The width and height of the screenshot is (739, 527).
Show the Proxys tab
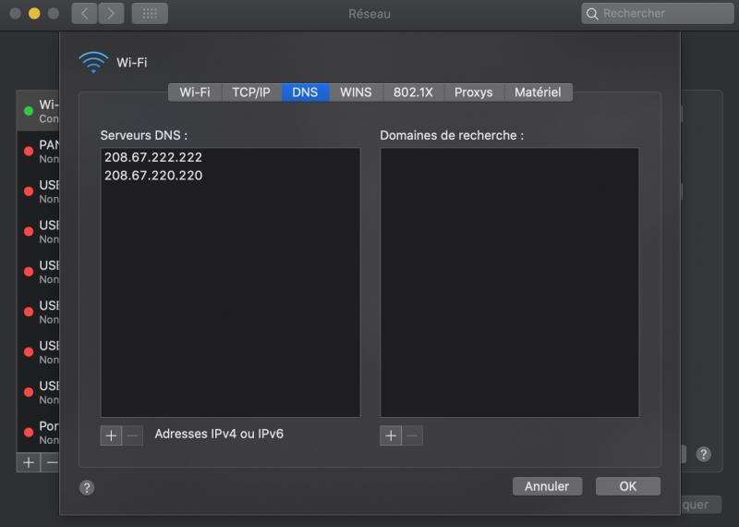click(473, 92)
